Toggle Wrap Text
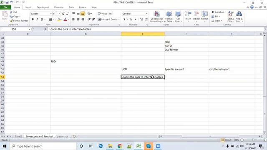The image size is (267, 150). point(105,14)
